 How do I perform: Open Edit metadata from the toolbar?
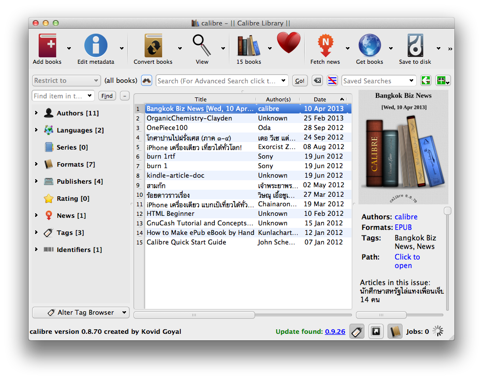[x=95, y=46]
